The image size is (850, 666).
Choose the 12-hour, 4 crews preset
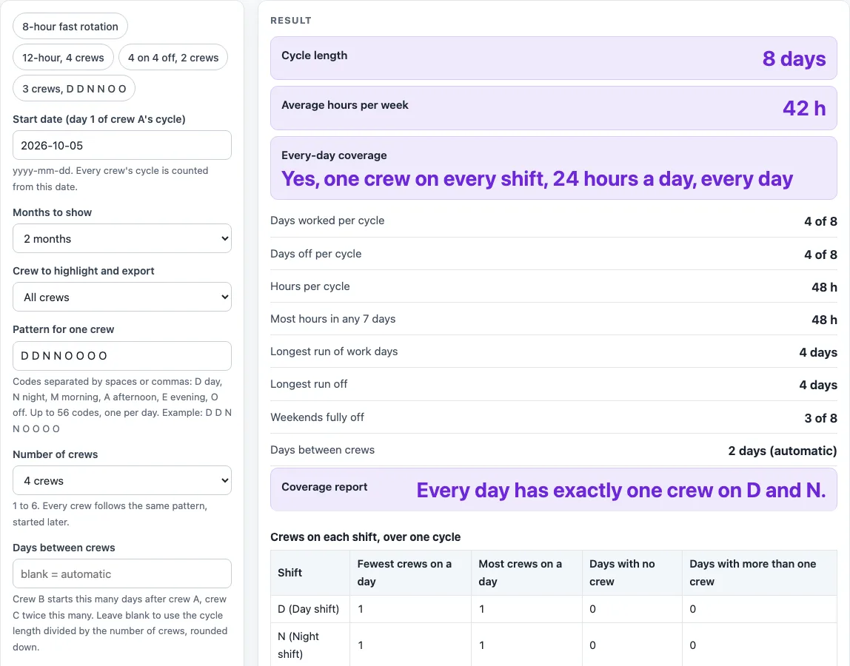pyautogui.click(x=63, y=58)
